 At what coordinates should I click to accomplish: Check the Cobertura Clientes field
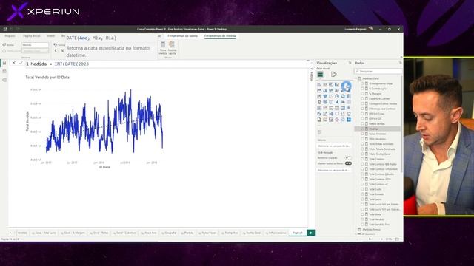[x=362, y=98]
